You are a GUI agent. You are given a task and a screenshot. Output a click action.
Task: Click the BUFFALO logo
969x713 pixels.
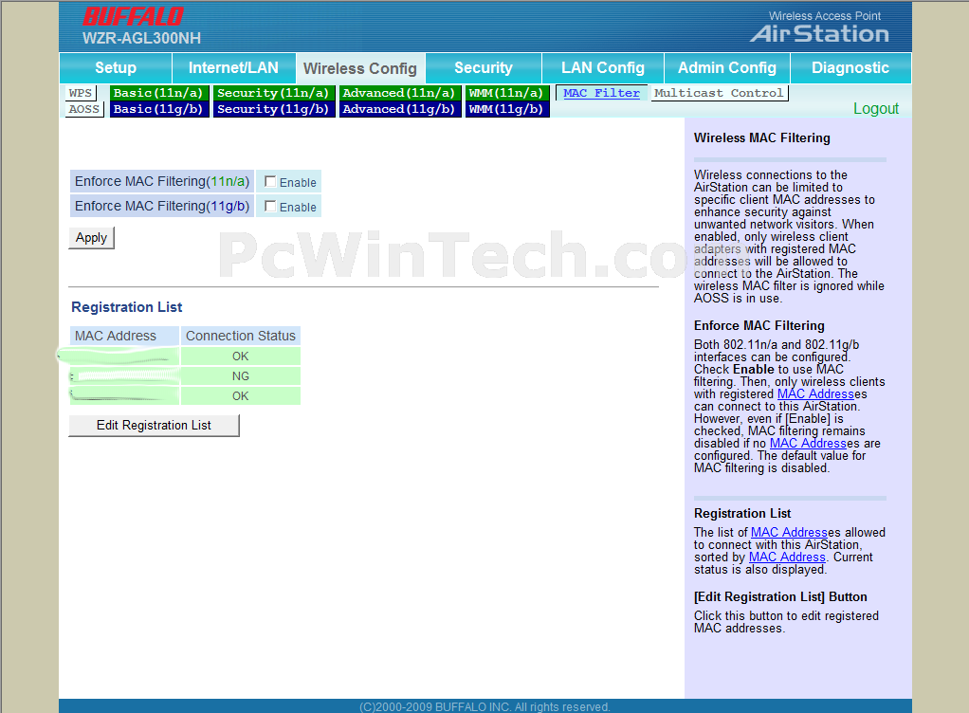[134, 17]
